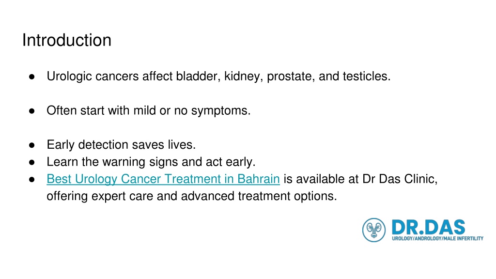Click the text 'Early detection saves lives'

[121, 145]
